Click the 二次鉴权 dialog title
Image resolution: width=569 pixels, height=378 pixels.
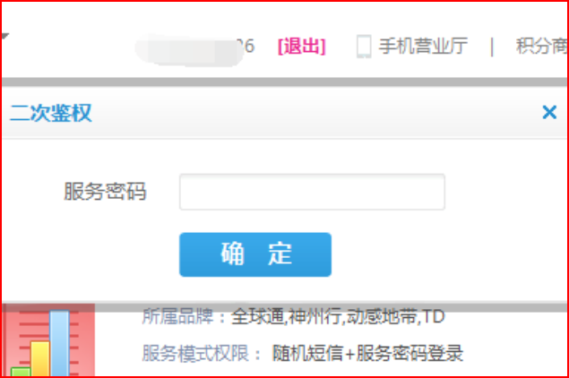click(51, 113)
